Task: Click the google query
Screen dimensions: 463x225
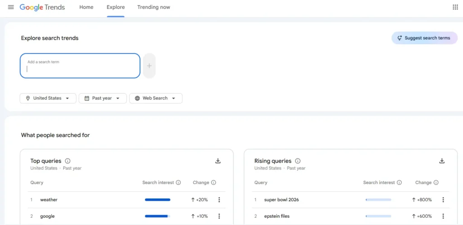Action: tap(47, 216)
